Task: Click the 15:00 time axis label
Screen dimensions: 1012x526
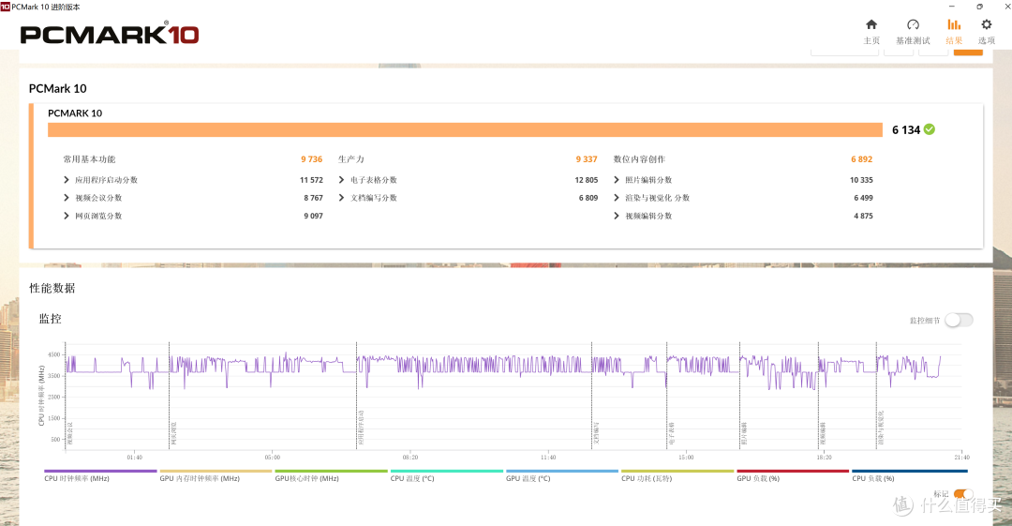Action: pos(685,457)
